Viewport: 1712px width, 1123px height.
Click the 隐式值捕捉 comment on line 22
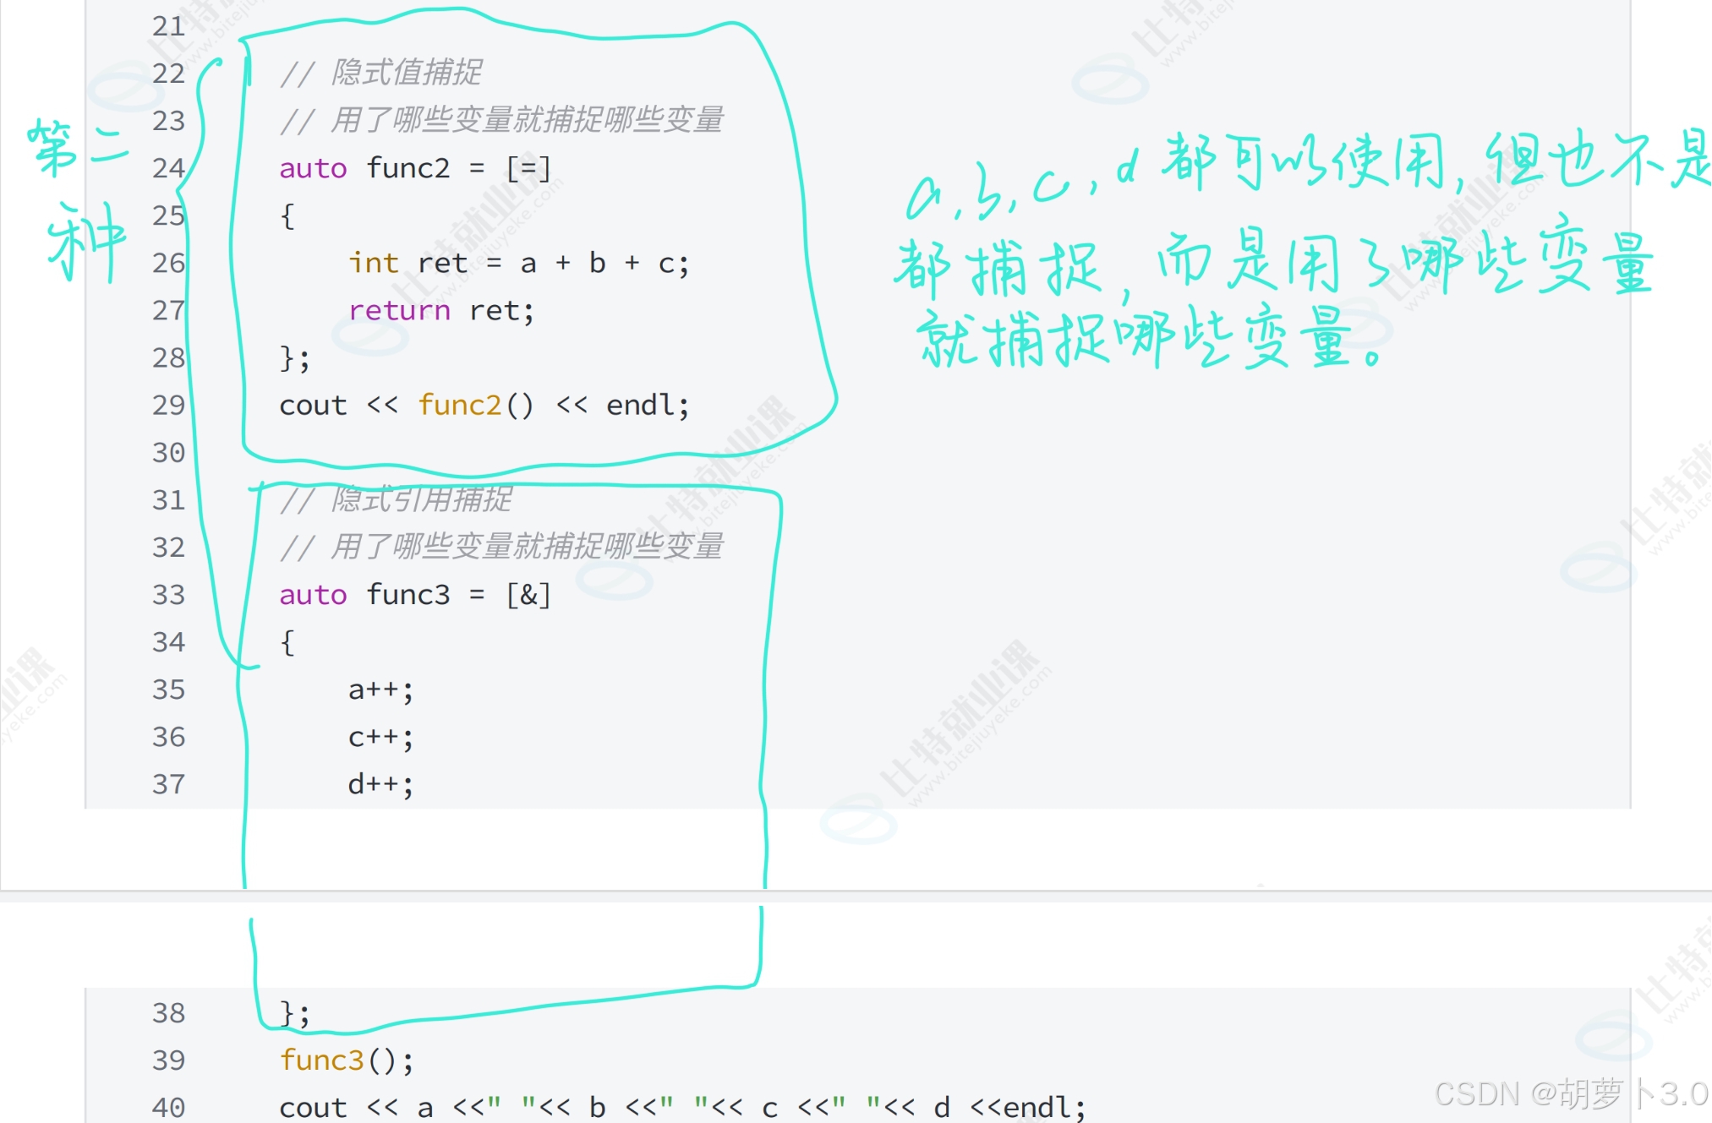point(406,73)
